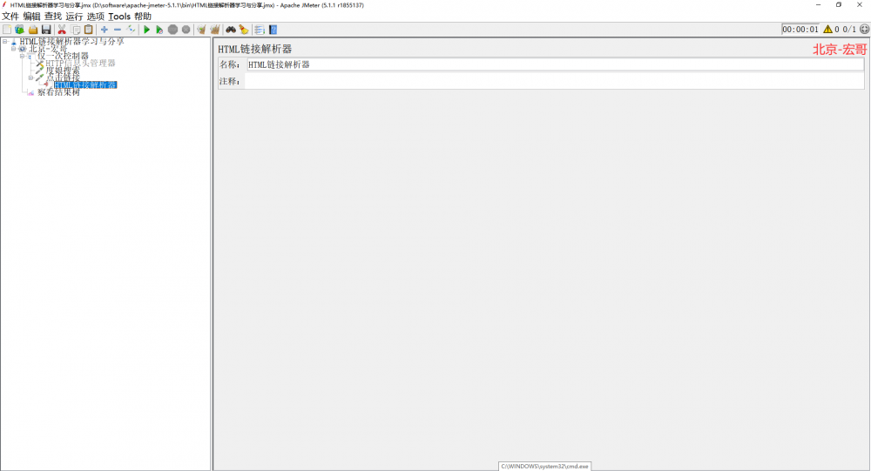Viewport: 871px width, 471px height.
Task: Click the test plan flask icon in tree
Action: (14, 42)
